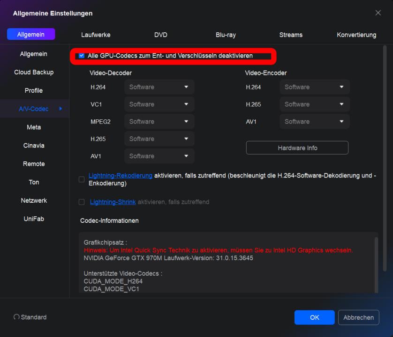Select Cloud Backup in the sidebar
The width and height of the screenshot is (393, 337).
click(34, 72)
